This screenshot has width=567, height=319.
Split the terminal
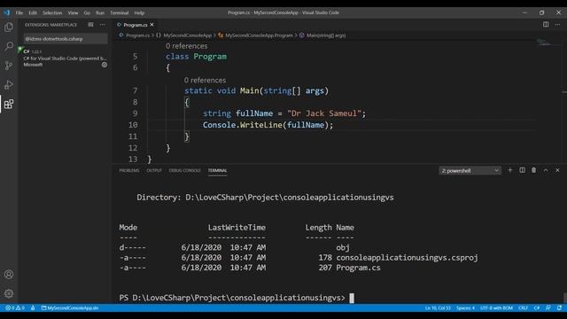(x=522, y=170)
